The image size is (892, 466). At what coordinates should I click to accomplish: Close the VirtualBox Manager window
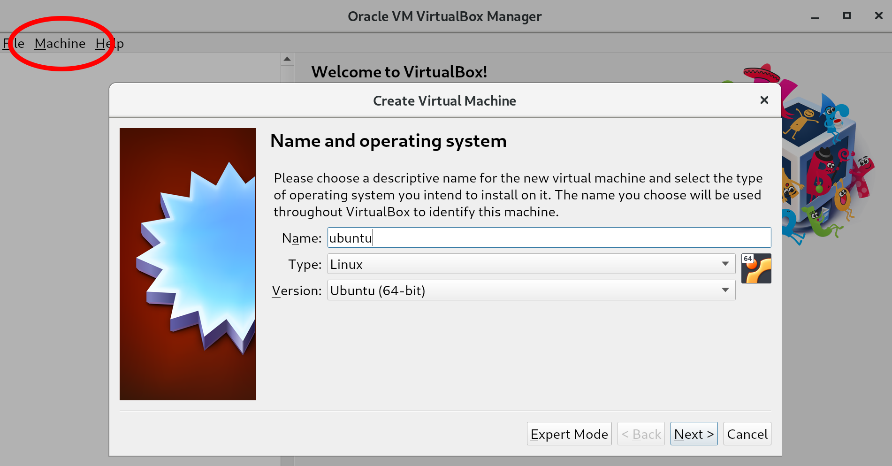point(879,16)
